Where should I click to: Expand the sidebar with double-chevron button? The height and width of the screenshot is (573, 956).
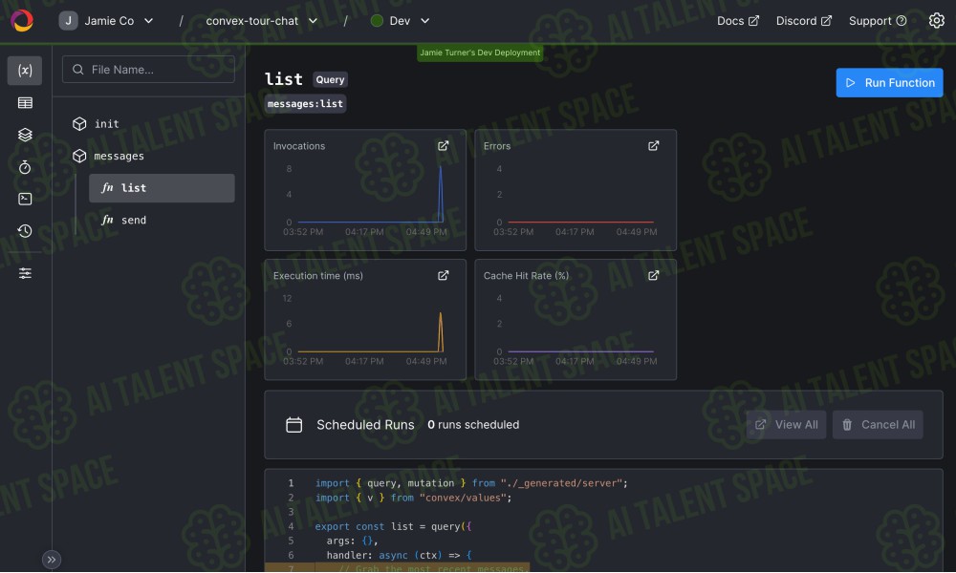(x=52, y=560)
